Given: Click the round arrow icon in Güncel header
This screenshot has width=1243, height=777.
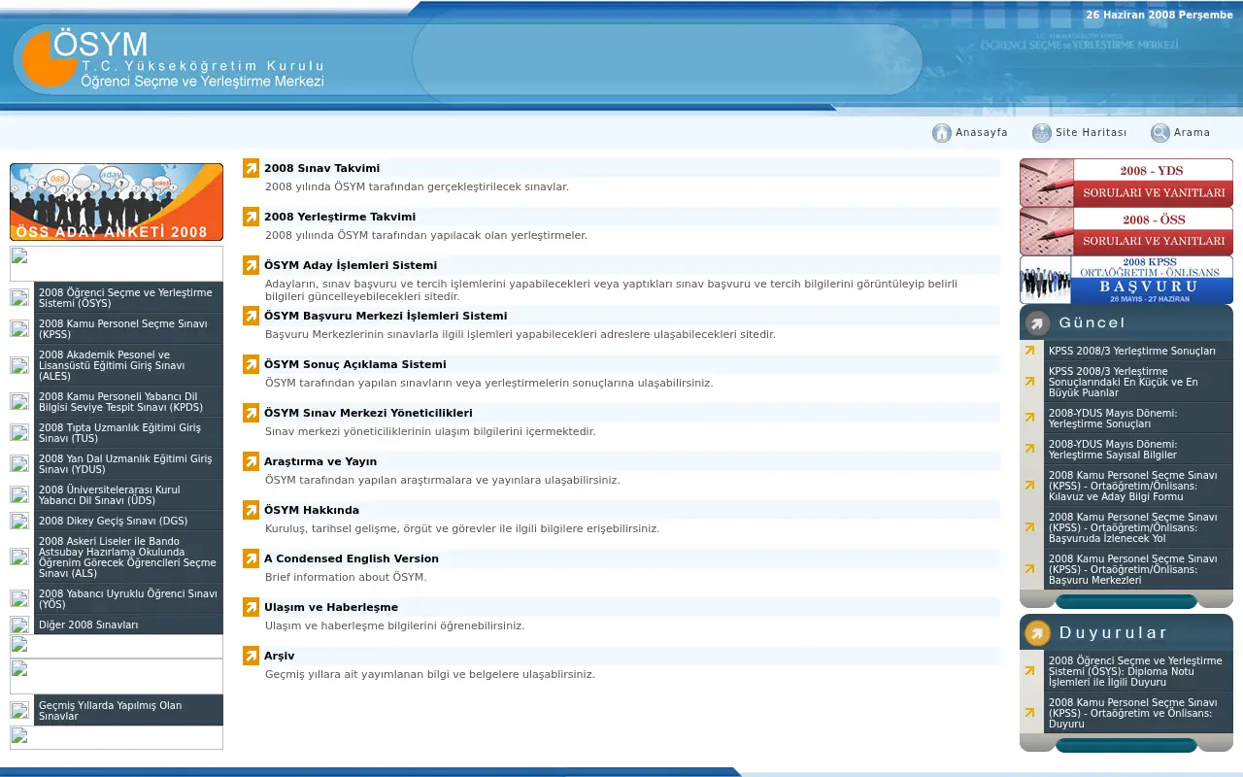Looking at the screenshot, I should 1038,323.
